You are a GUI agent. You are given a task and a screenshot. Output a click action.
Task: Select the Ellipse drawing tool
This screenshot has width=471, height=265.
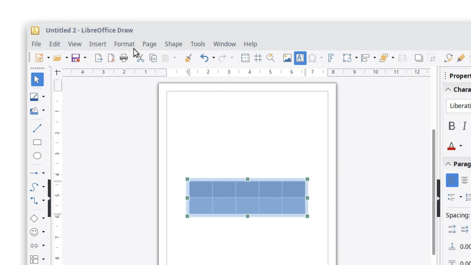(x=37, y=156)
